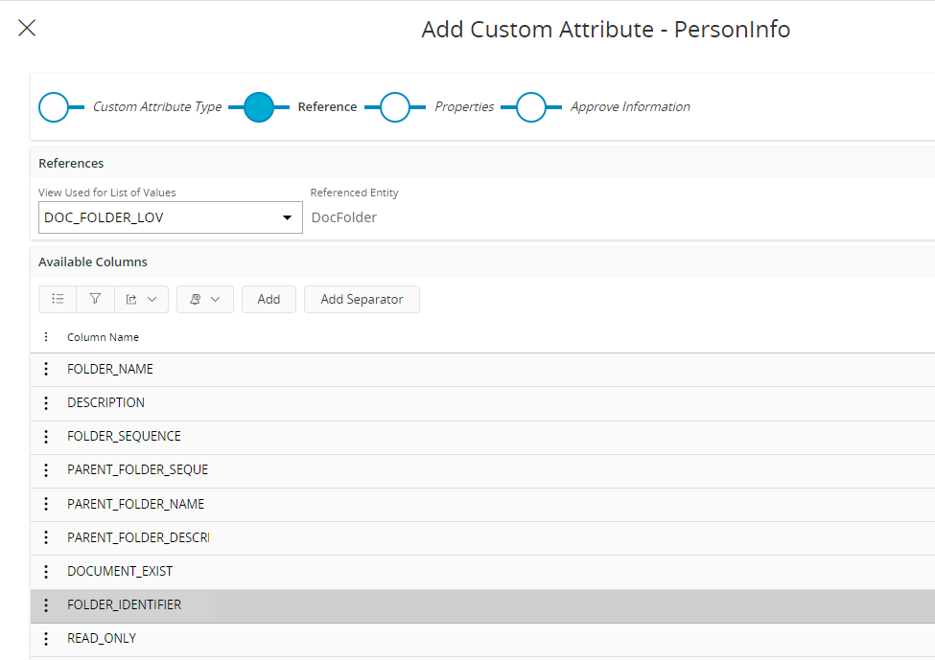This screenshot has width=935, height=660.
Task: Click the list view icon in toolbar
Action: coord(58,299)
